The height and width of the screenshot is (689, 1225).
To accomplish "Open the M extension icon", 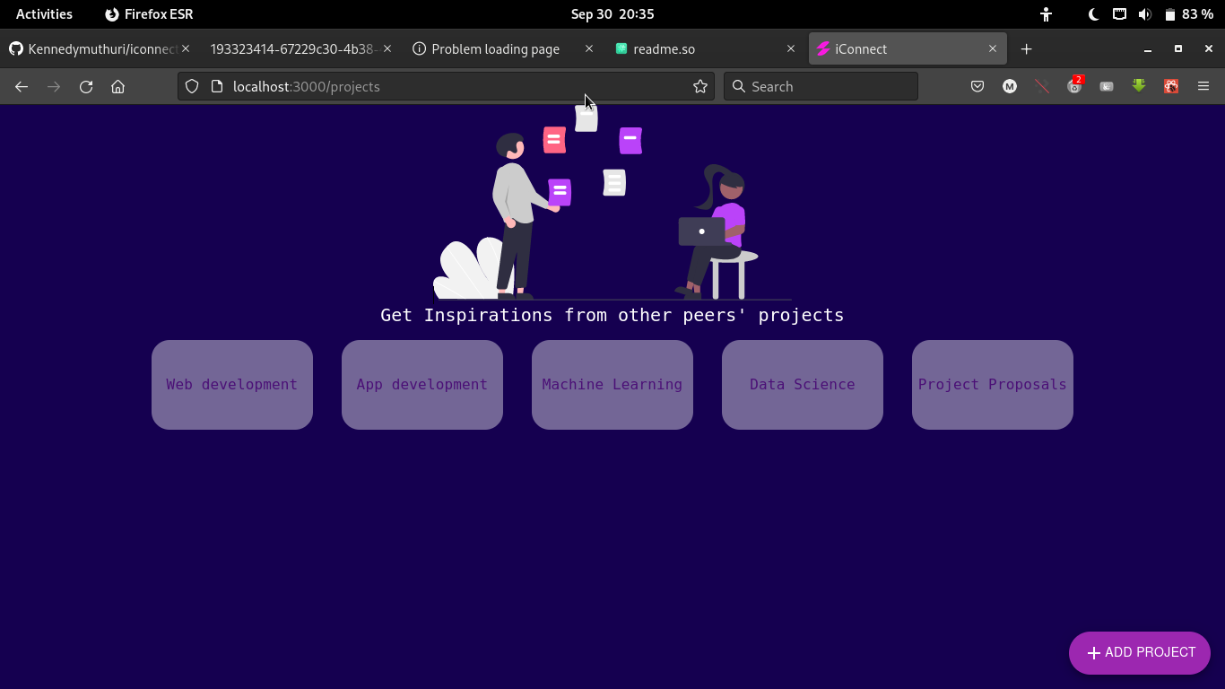I will (1010, 86).
